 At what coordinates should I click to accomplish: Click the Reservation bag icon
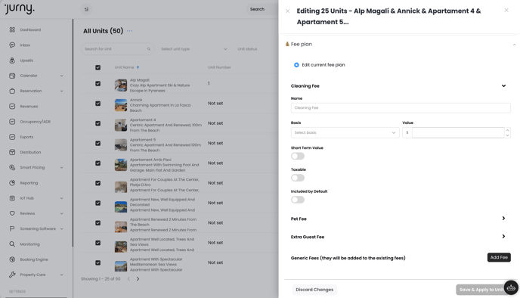[x=12, y=91]
